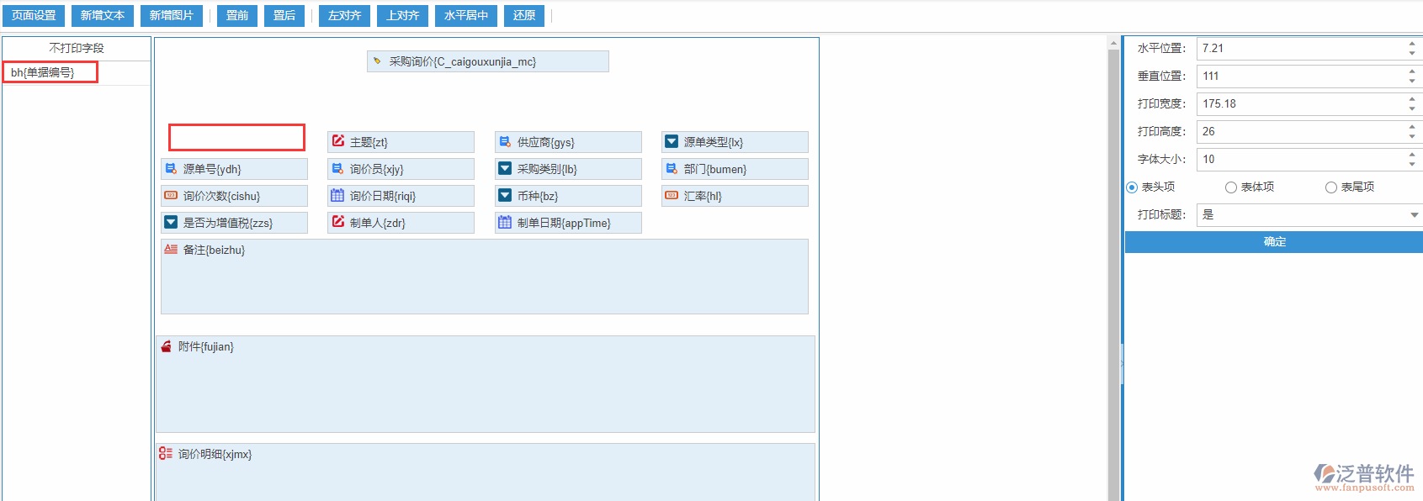Click calendar icon of 制单日期{appTime} field
Viewport: 1423px width, 501px height.
505,222
